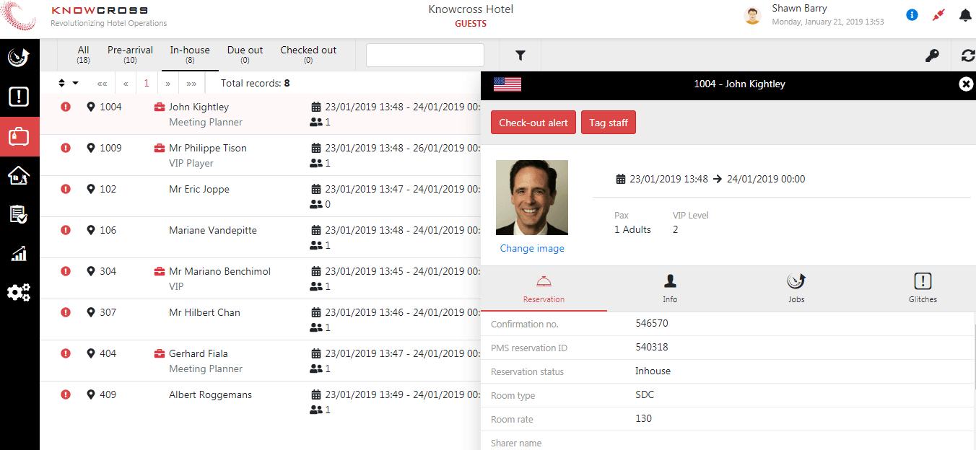The width and height of the screenshot is (976, 450).
Task: Click the Check-out alert button
Action: 533,122
